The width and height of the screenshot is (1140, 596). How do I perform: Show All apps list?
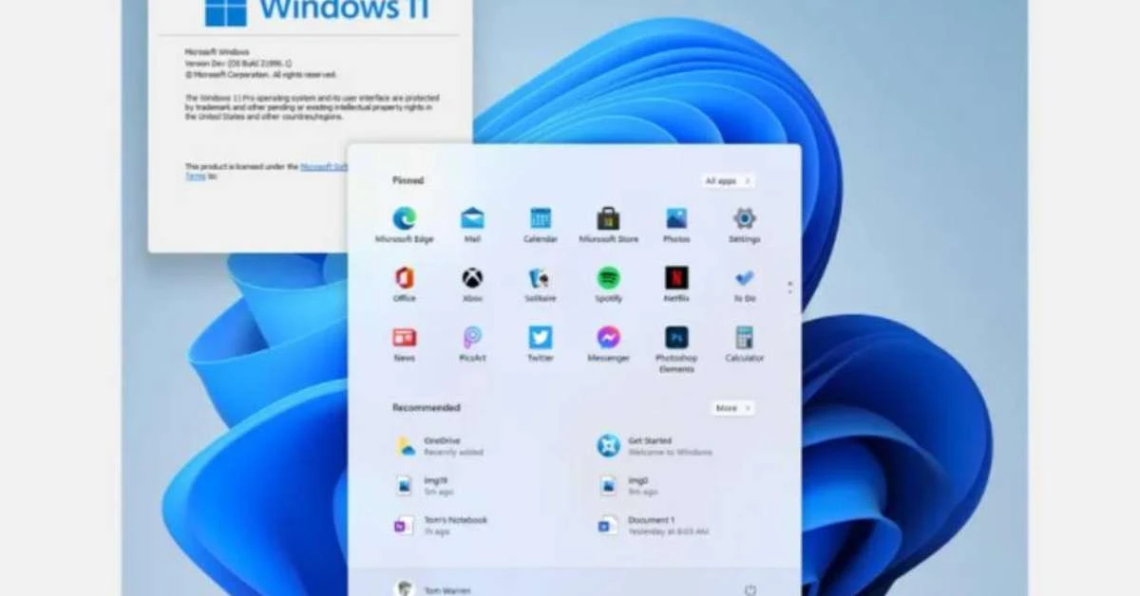coord(729,180)
